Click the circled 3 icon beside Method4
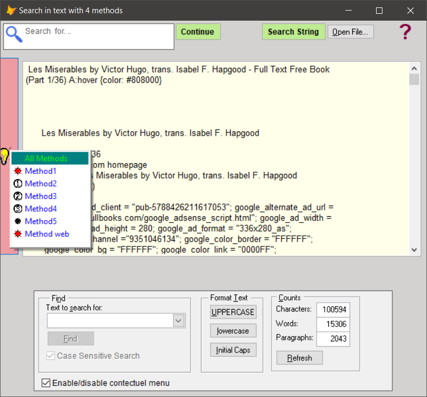The width and height of the screenshot is (427, 397). coord(18,209)
